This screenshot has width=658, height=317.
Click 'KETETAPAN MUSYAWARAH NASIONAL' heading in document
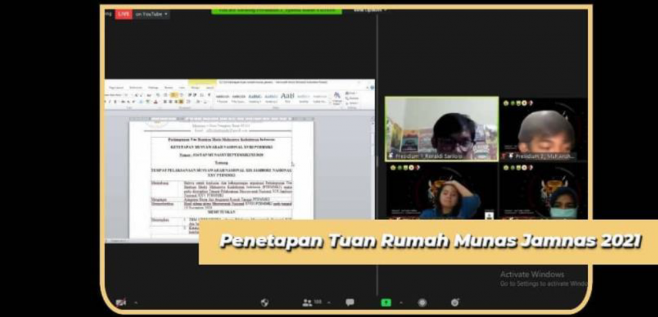tap(221, 147)
